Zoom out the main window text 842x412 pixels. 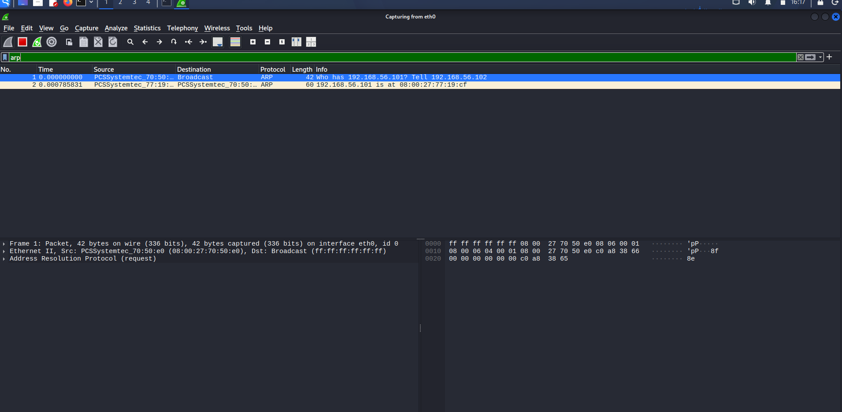coord(267,42)
